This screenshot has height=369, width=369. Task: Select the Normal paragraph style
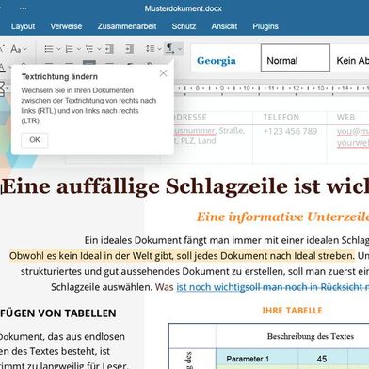pos(296,58)
